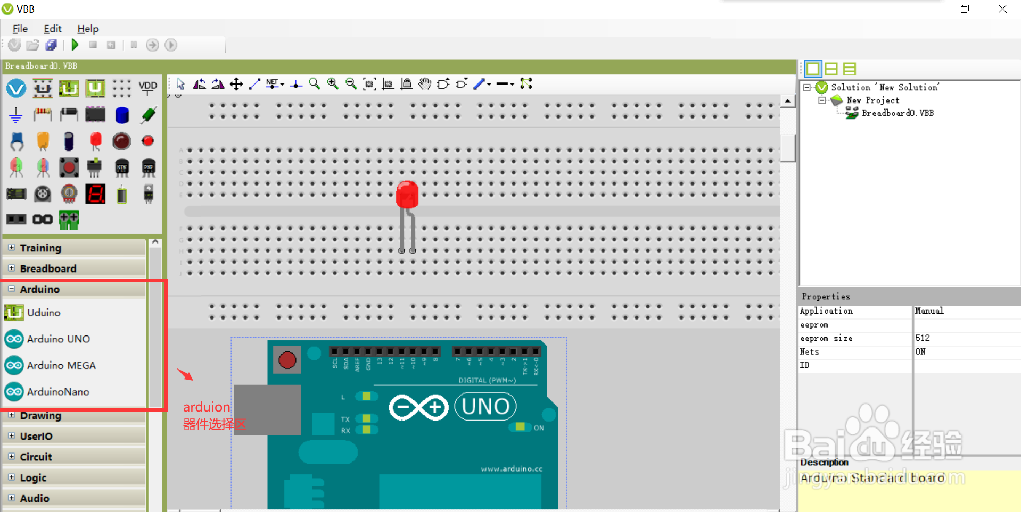Image resolution: width=1021 pixels, height=512 pixels.
Task: Pause the running simulation
Action: pyautogui.click(x=134, y=45)
